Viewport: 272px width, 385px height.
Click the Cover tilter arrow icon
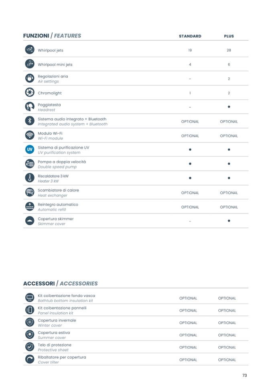tap(29, 359)
